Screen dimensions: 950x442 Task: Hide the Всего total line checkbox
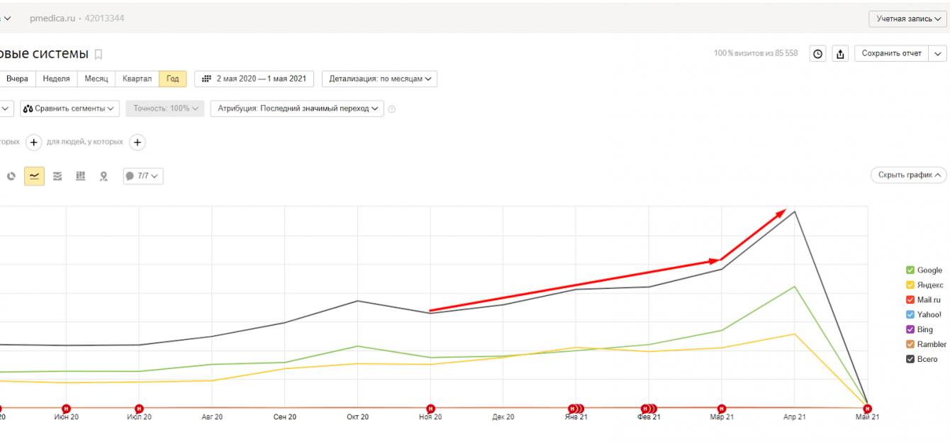910,359
